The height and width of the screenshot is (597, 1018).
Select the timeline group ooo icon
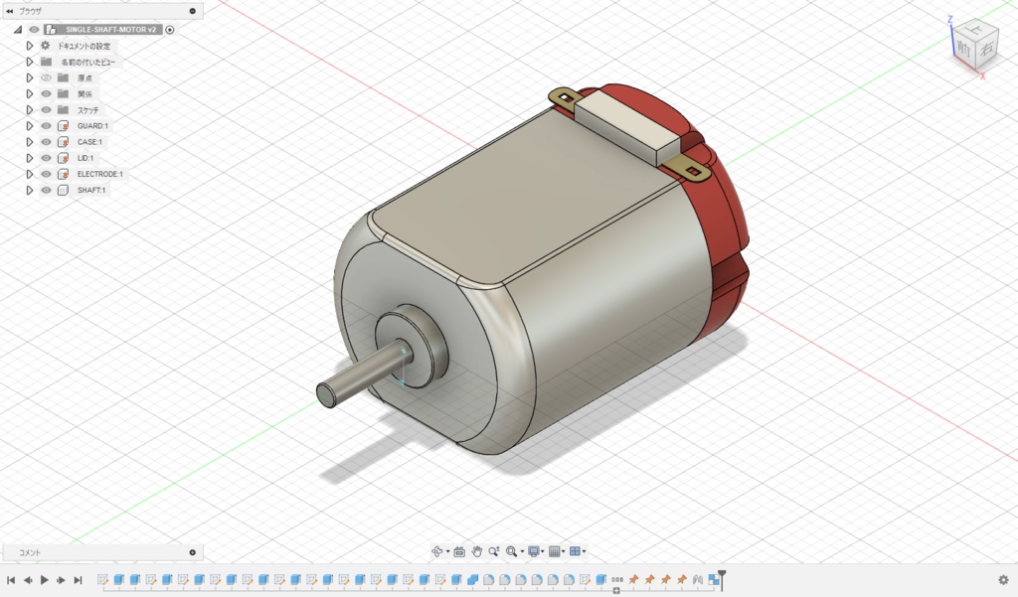(617, 579)
